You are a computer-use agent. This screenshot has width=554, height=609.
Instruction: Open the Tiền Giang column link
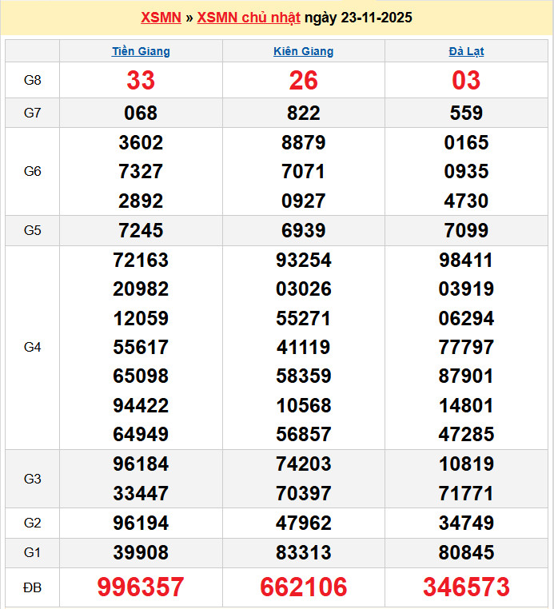click(x=141, y=51)
